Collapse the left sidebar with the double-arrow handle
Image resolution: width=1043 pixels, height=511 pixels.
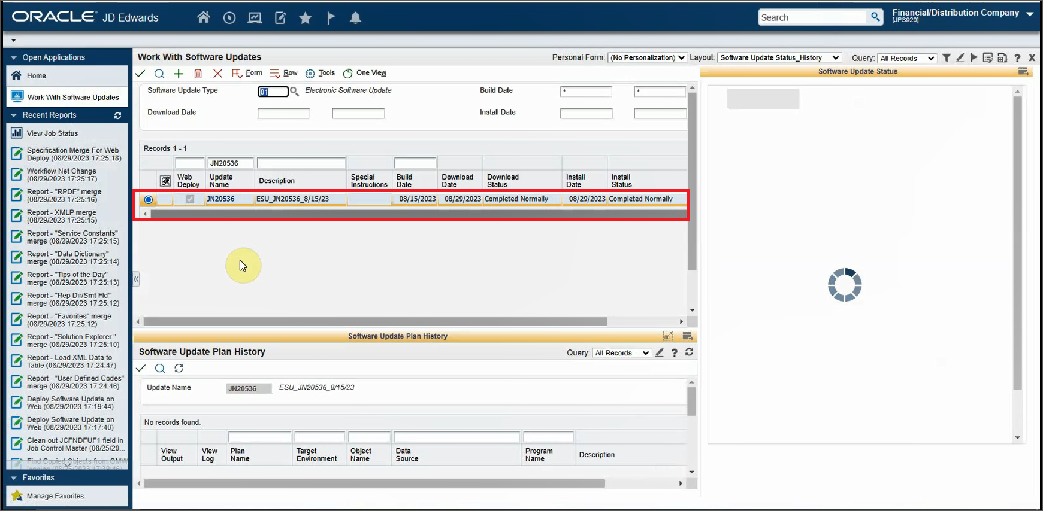click(x=136, y=279)
